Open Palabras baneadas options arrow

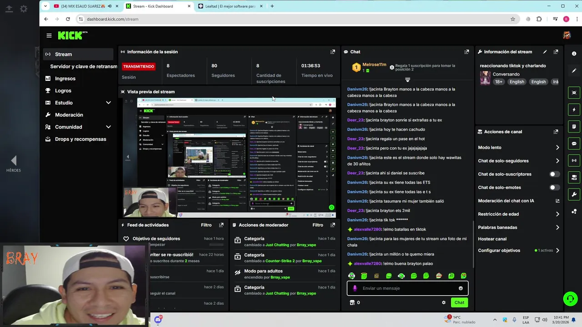click(557, 227)
